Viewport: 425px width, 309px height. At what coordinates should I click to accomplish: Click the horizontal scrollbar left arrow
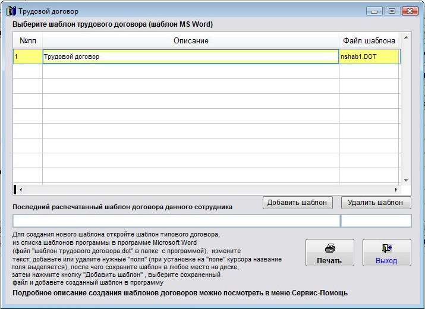21,190
